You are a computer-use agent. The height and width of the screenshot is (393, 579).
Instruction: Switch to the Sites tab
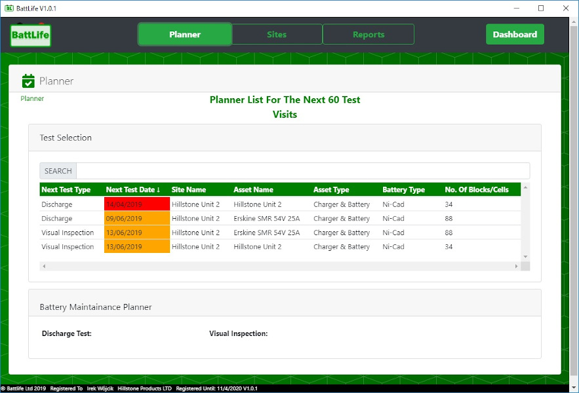click(x=277, y=35)
